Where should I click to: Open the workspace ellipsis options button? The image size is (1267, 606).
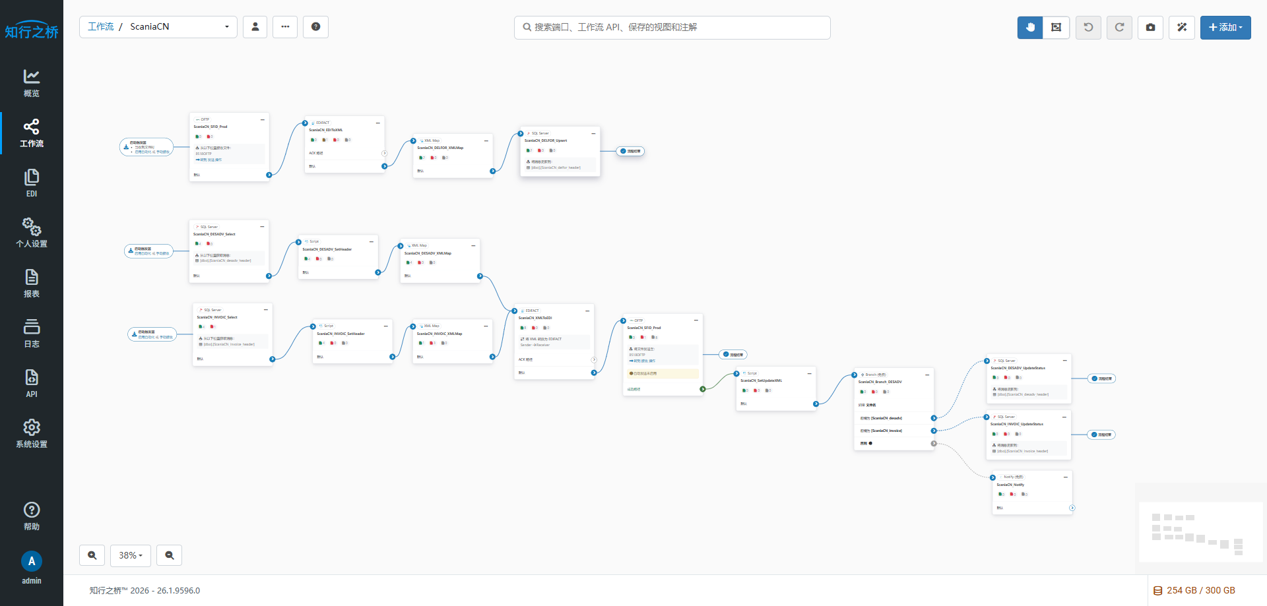tap(285, 27)
